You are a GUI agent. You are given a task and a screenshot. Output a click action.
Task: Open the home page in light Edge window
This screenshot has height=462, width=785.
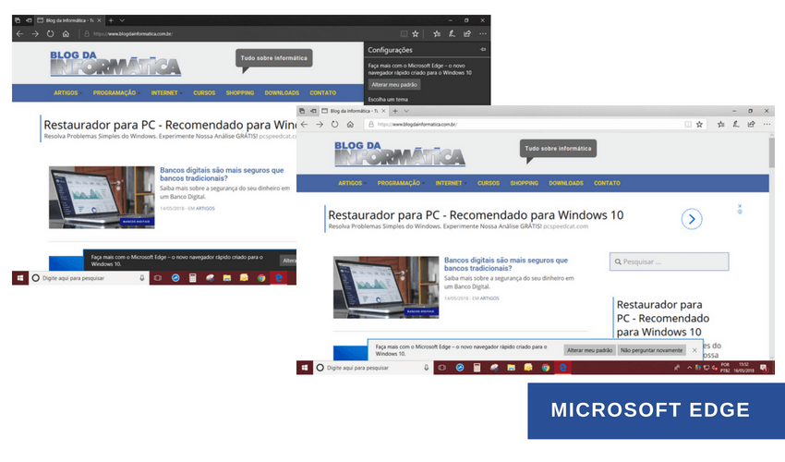(350, 124)
